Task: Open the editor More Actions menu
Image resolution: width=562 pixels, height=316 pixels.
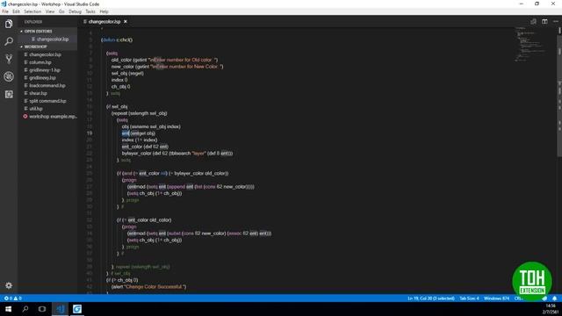Action: pyautogui.click(x=556, y=21)
